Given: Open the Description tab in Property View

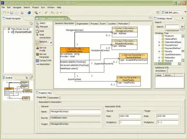Looking at the screenshot, I should (53, 98).
